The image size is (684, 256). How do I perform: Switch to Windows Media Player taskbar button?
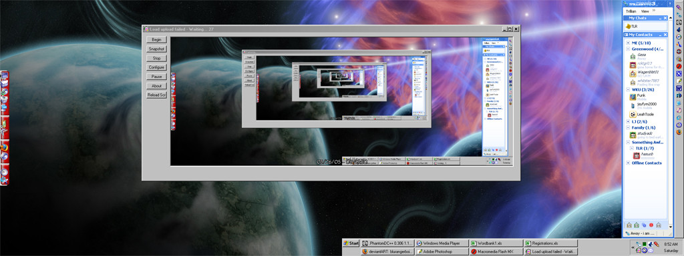coord(441,243)
